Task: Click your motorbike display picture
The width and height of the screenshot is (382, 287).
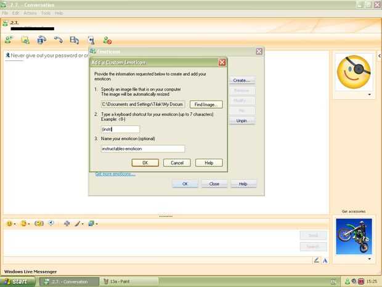Action: click(x=354, y=236)
